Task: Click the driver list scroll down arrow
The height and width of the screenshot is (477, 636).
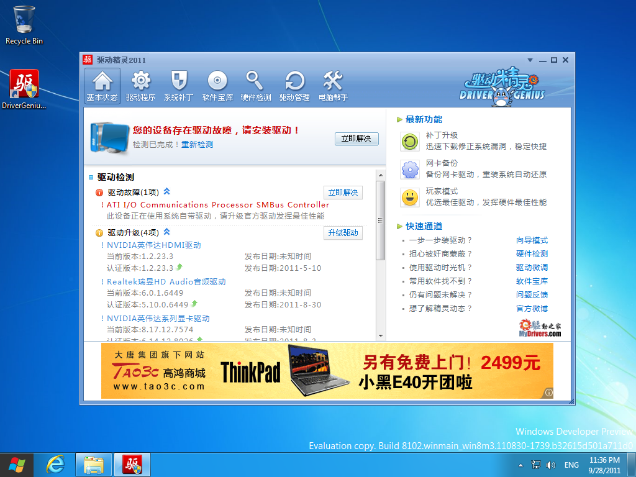Action: coord(381,336)
